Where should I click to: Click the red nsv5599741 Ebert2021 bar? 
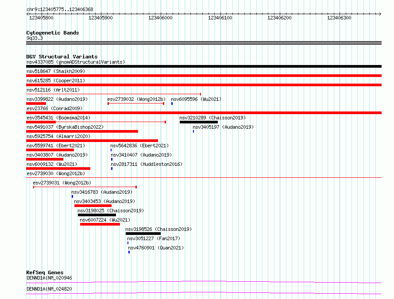click(50, 150)
